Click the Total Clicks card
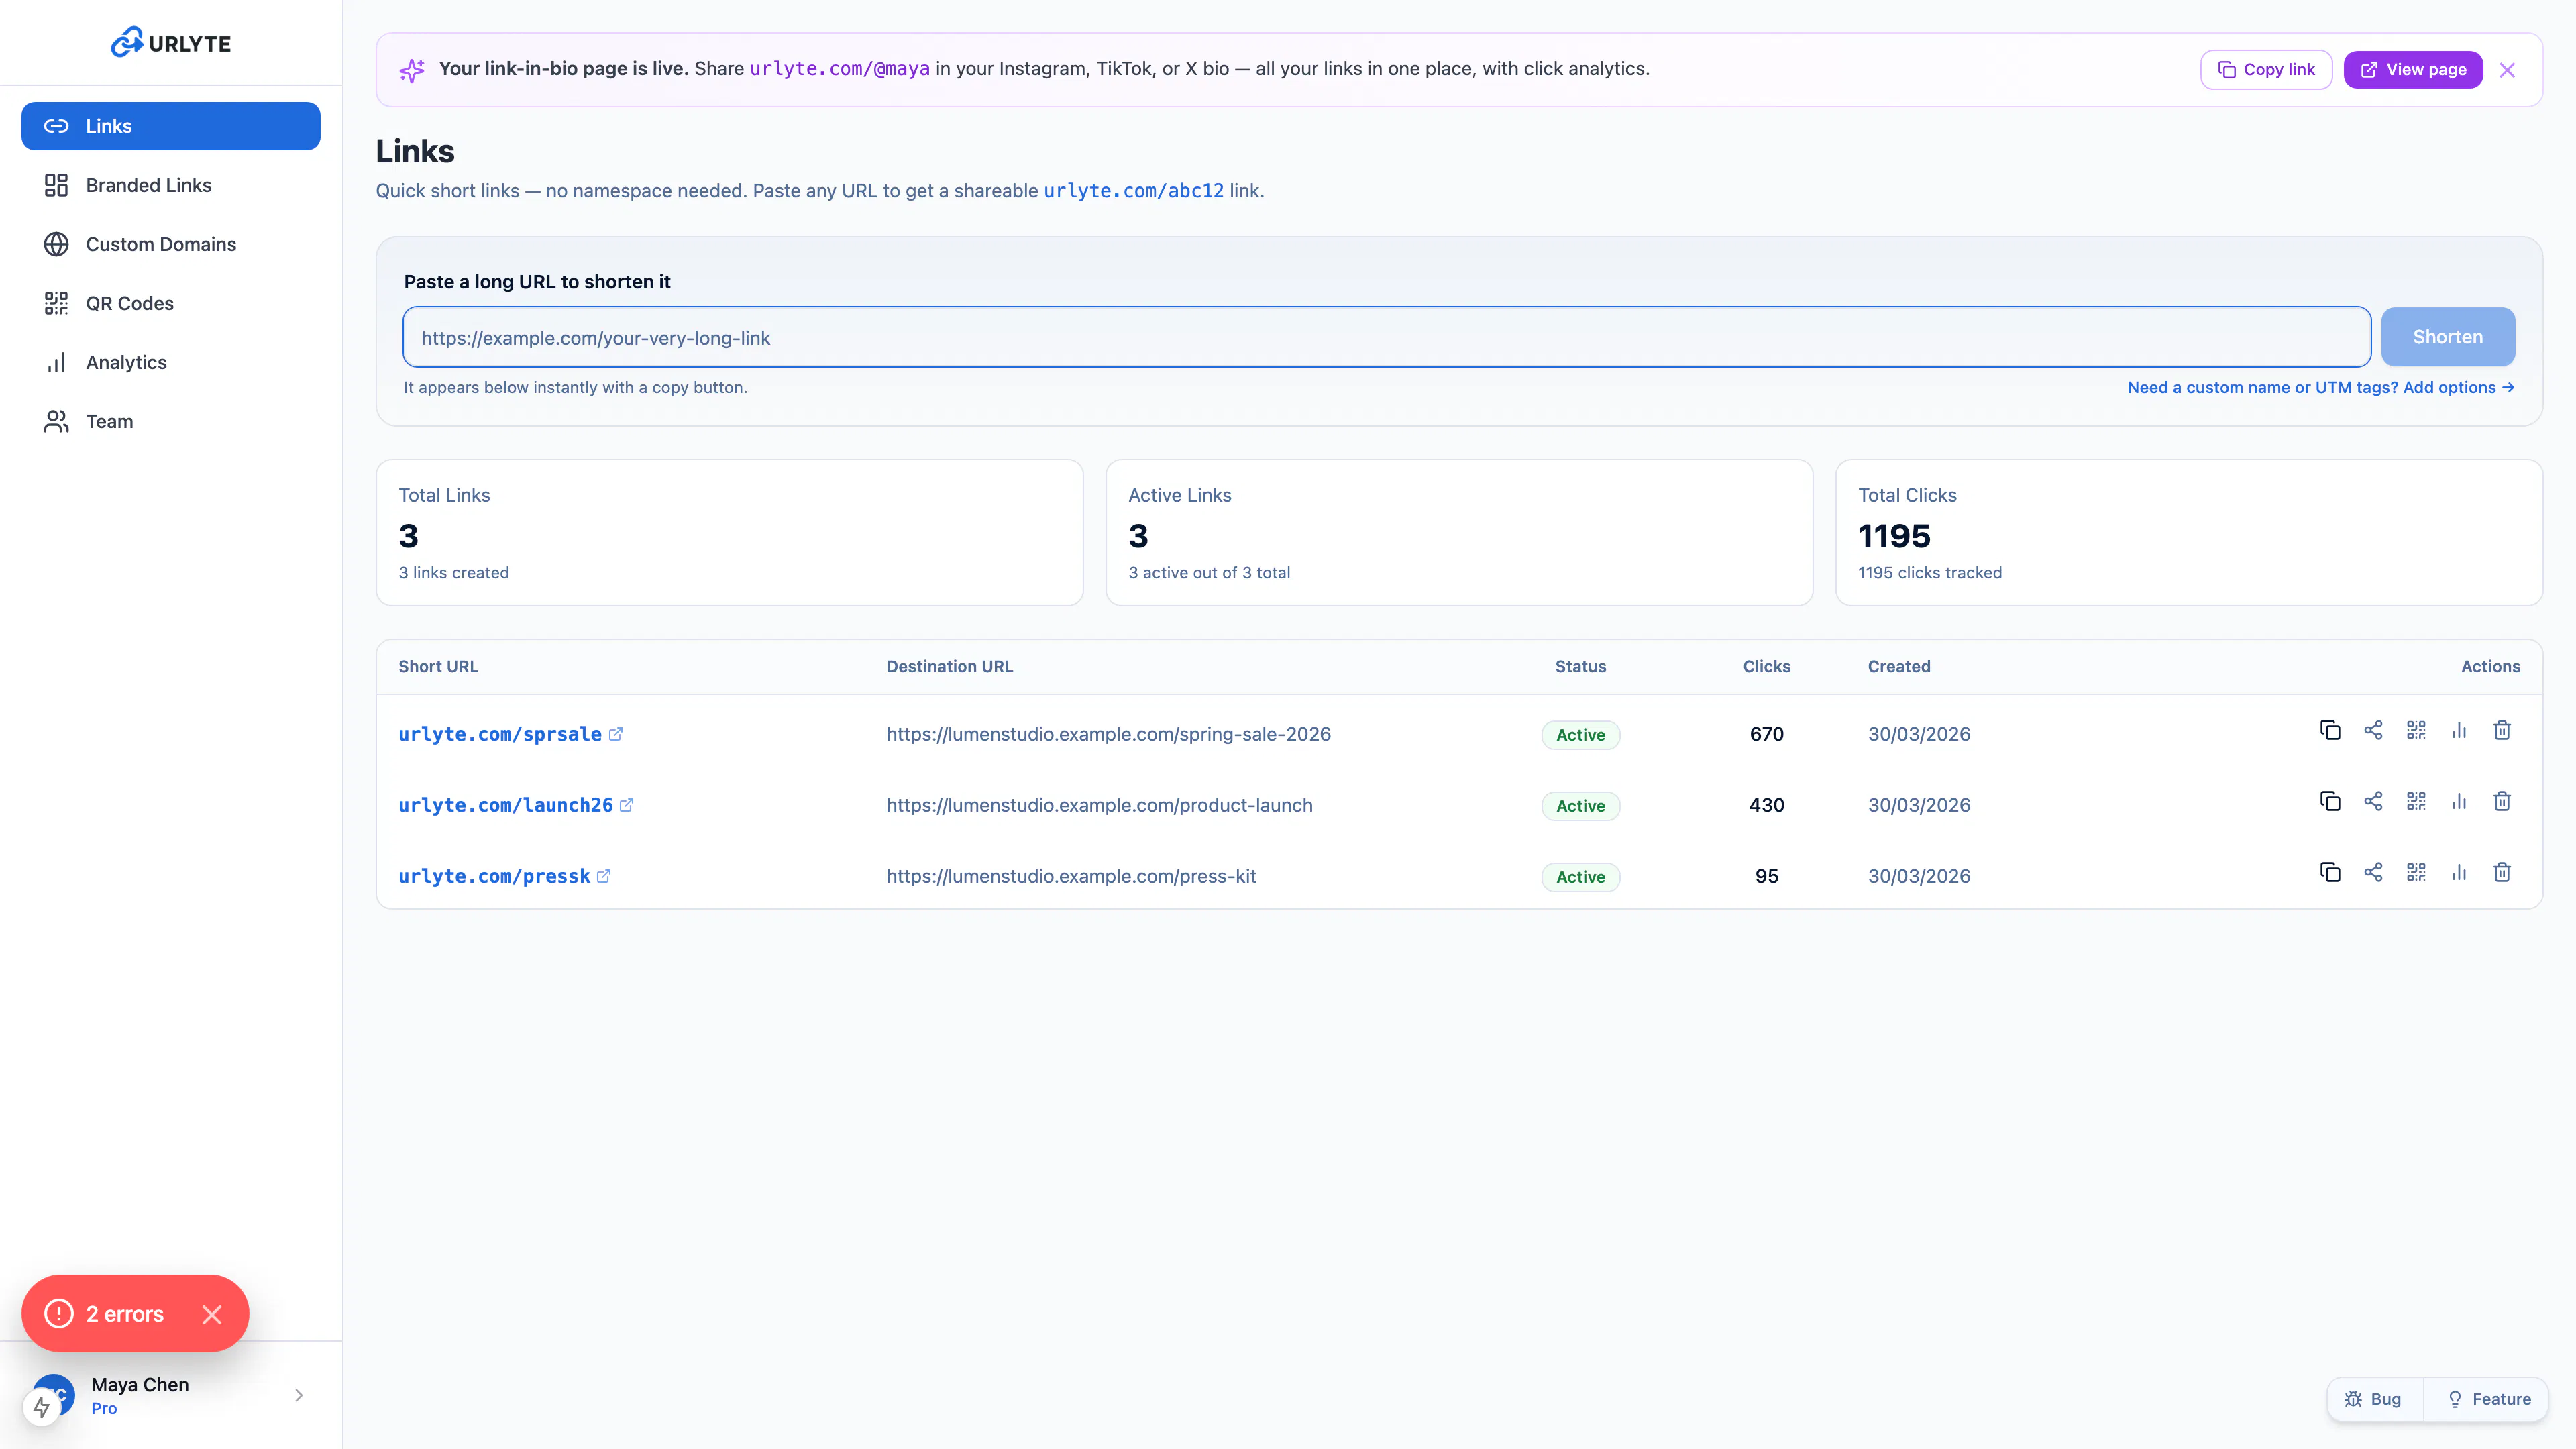Screen dimensions: 2576x1449 click(x=2189, y=533)
